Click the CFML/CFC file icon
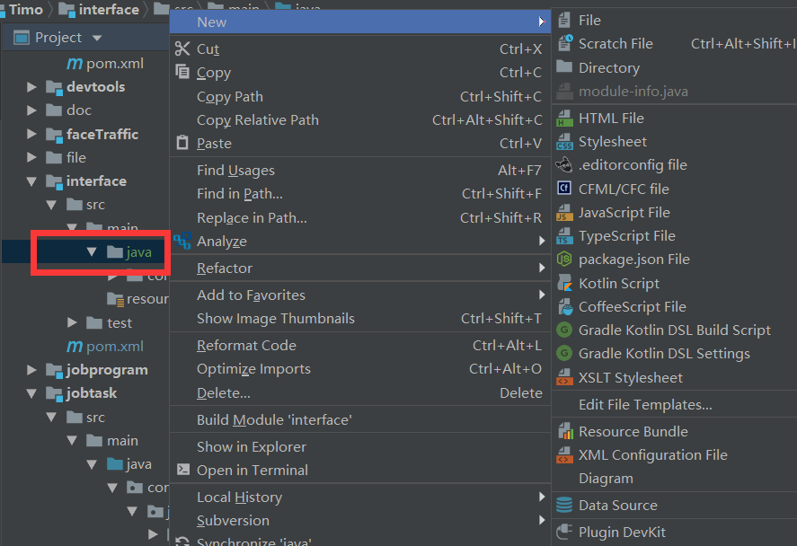Screen dimensions: 797x546 point(564,189)
